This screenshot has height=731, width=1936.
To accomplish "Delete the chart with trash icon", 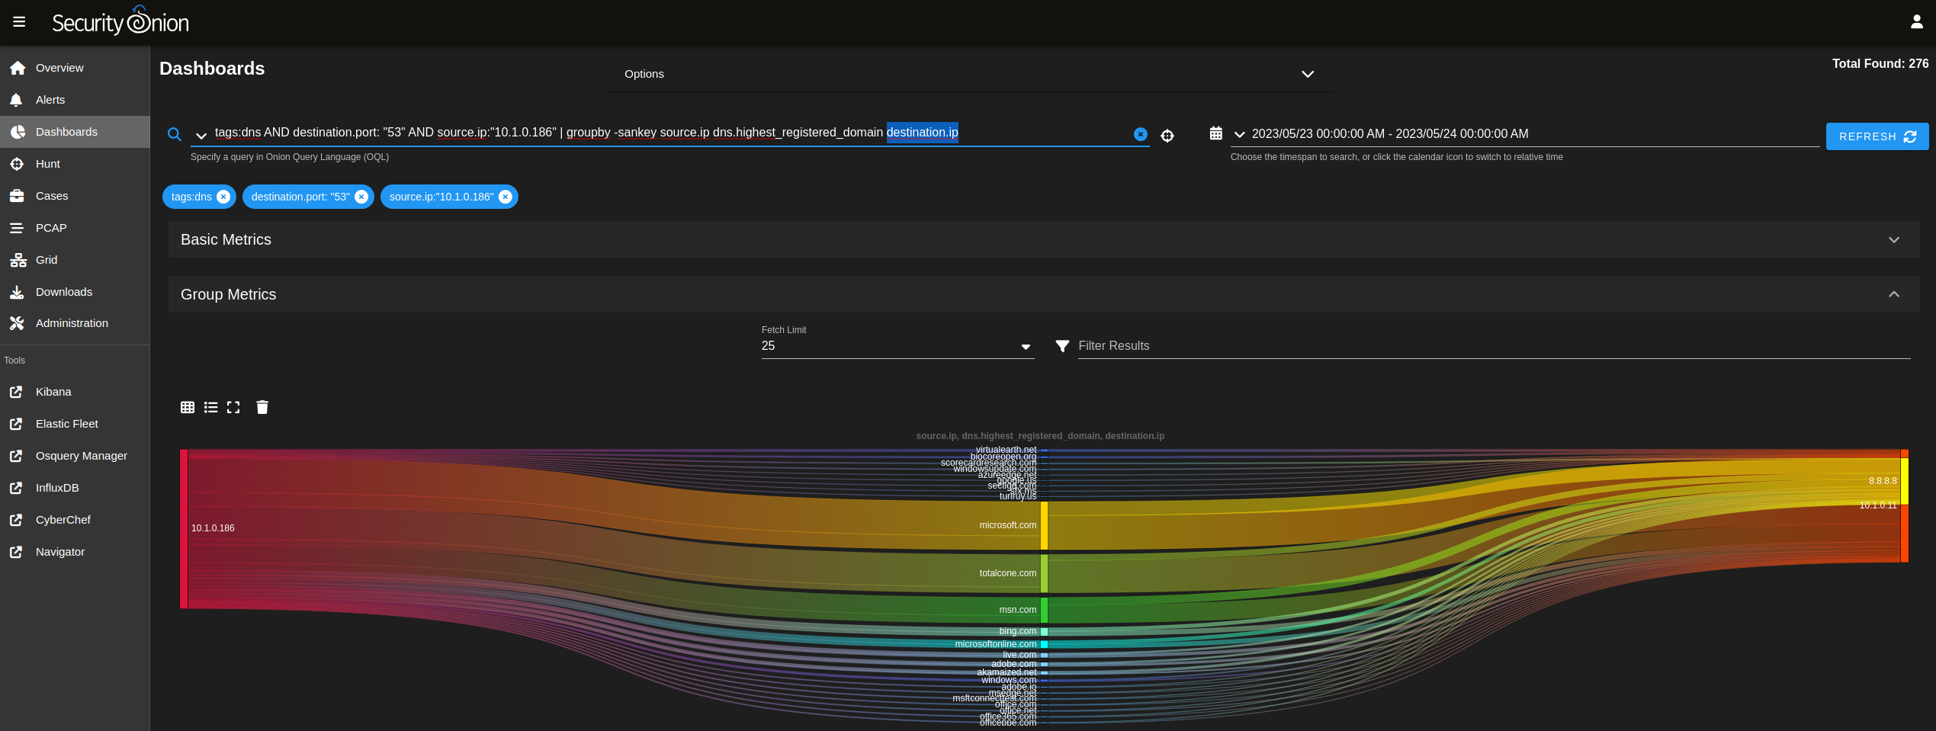I will coord(262,407).
